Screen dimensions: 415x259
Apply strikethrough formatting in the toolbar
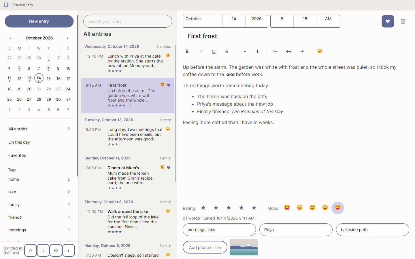227,51
